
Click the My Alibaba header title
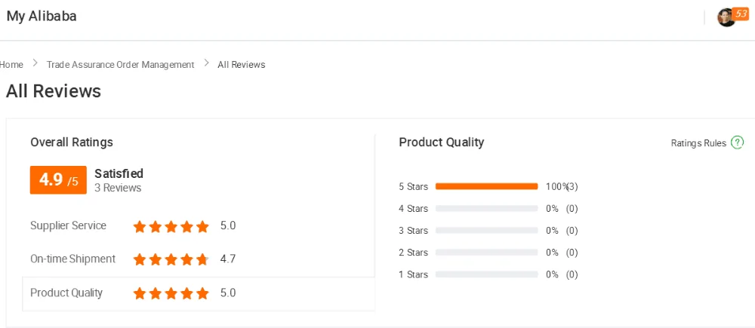[x=42, y=16]
